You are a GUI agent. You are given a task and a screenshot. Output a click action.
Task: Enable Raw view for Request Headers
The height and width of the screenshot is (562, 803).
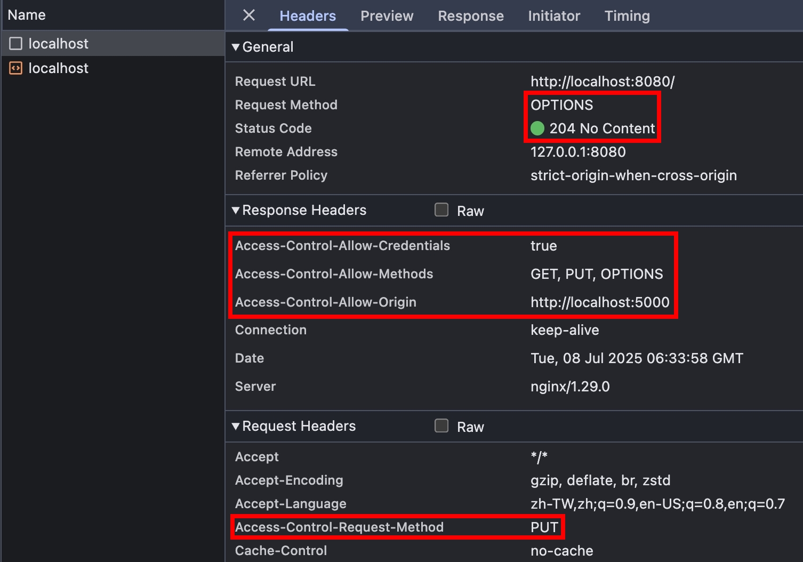[x=441, y=426]
